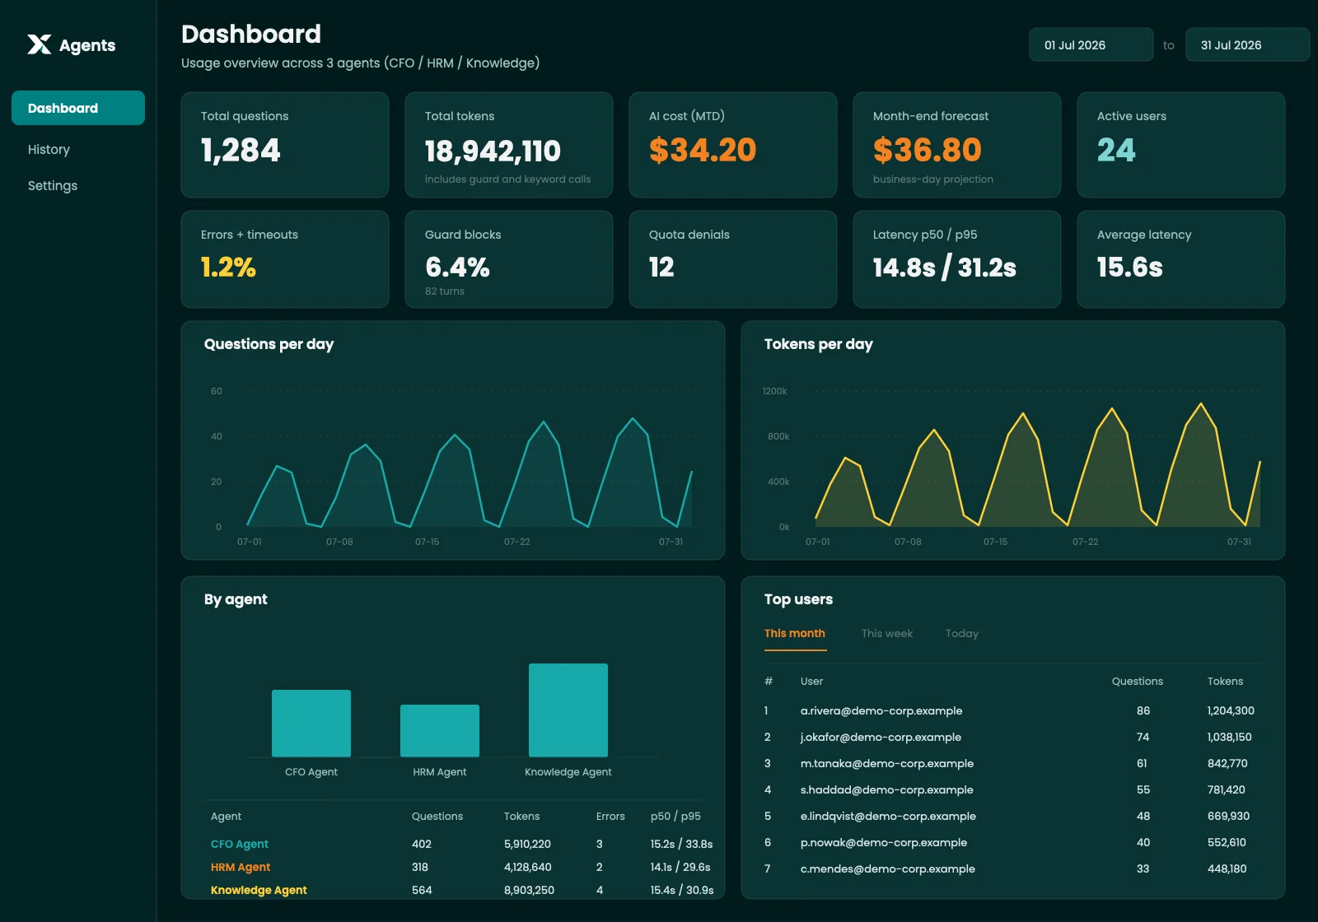Screen dimensions: 1318x922
Task: Click the end date field 31 Jul 2026
Action: [x=1247, y=44]
